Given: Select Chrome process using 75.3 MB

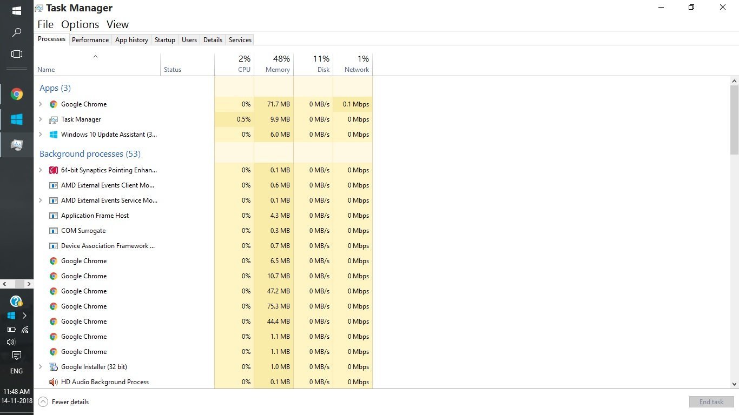Looking at the screenshot, I should (x=203, y=306).
